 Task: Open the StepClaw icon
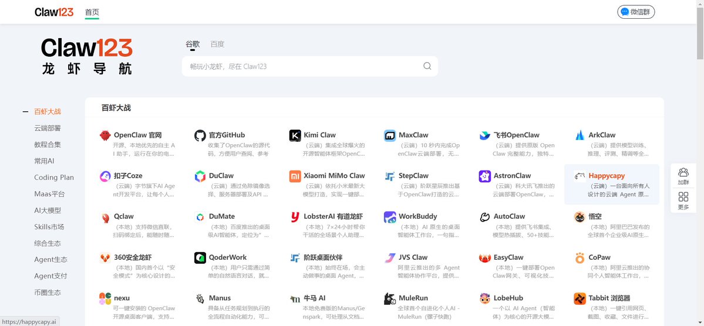(x=390, y=176)
